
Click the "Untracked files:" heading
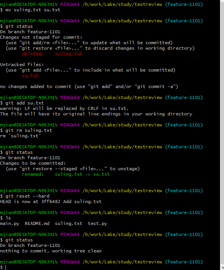[x=22, y=65]
